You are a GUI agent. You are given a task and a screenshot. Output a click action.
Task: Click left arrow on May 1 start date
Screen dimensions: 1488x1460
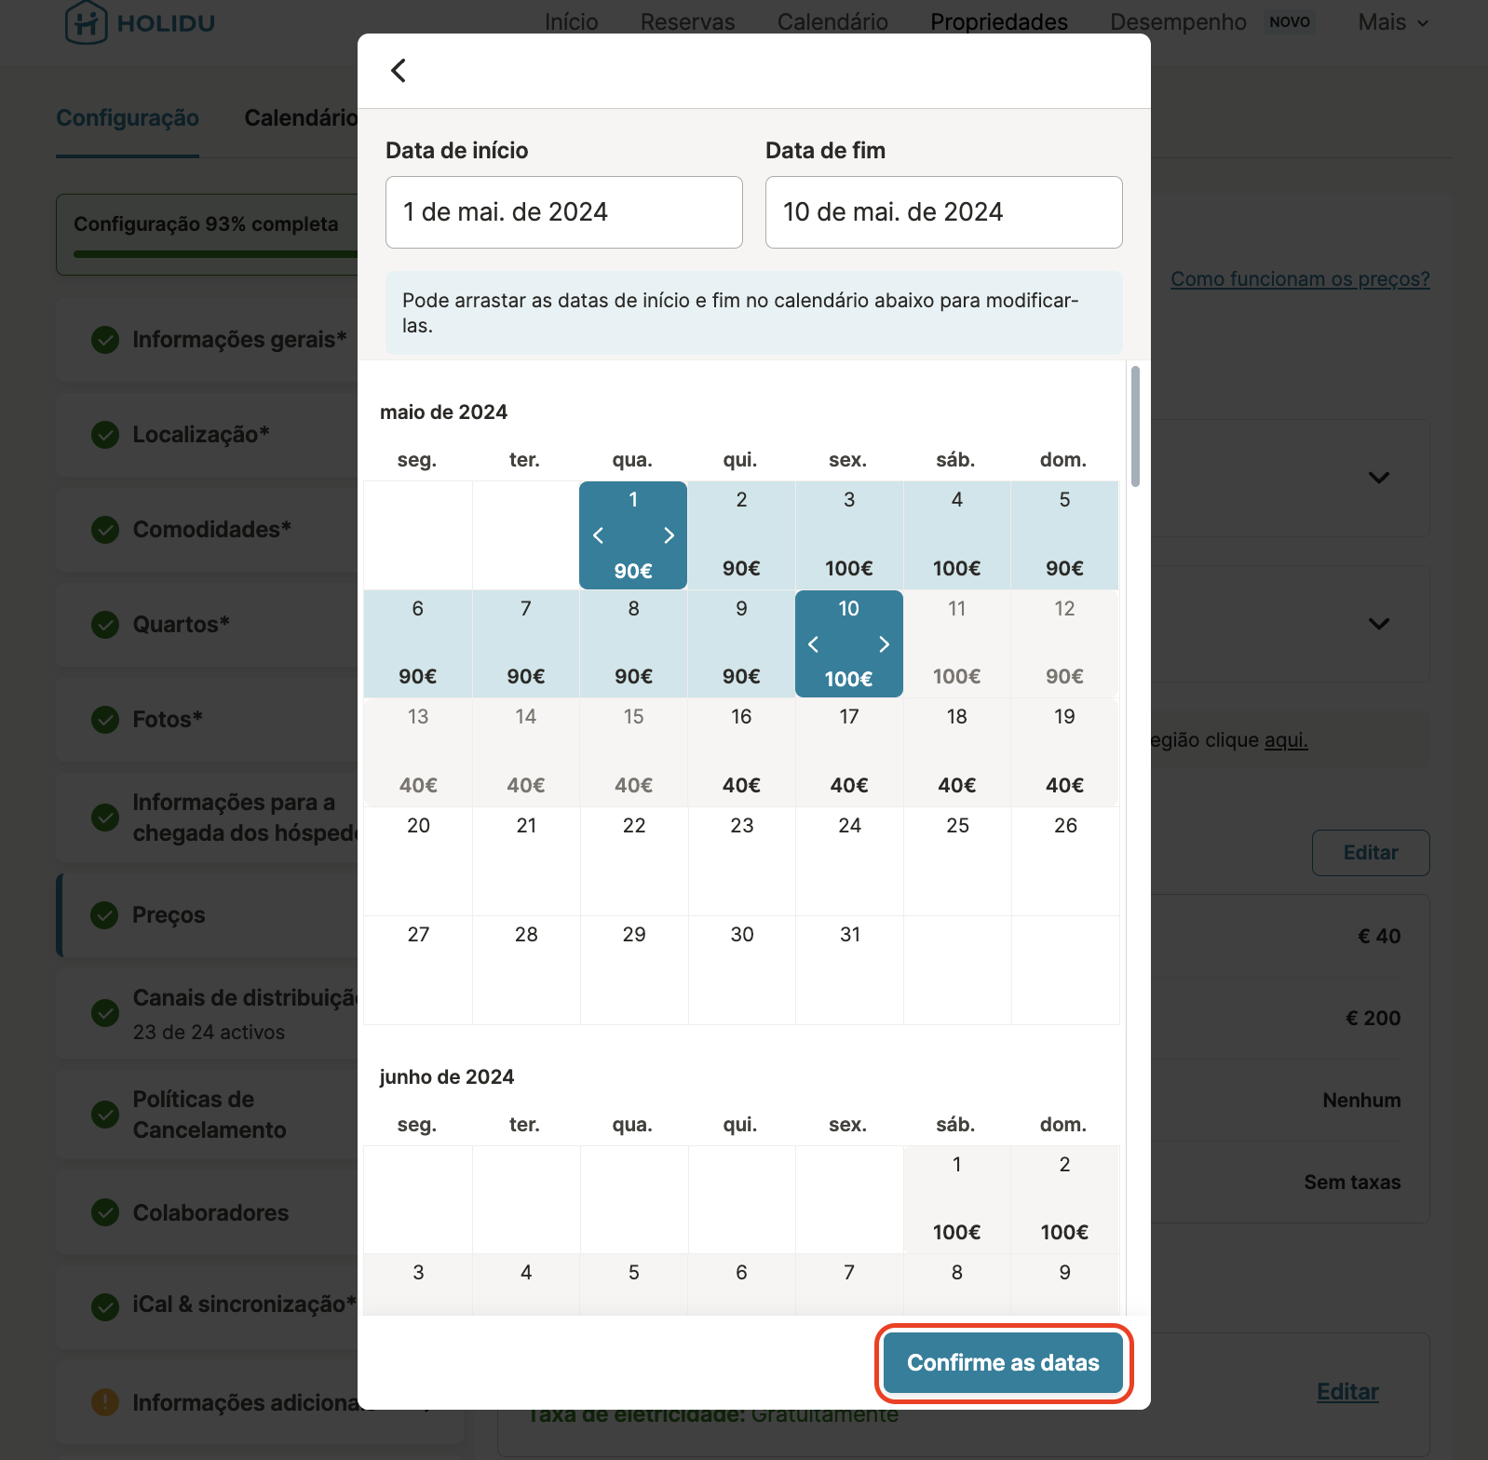(x=599, y=535)
